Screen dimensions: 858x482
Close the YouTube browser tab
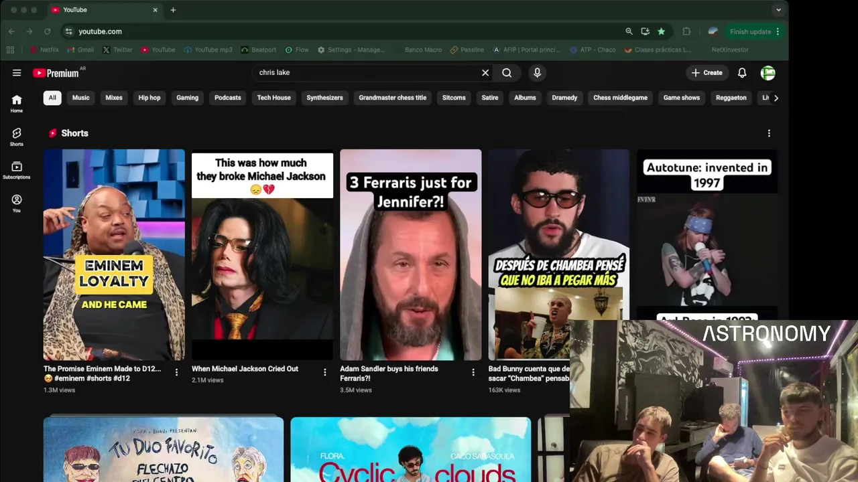point(156,10)
